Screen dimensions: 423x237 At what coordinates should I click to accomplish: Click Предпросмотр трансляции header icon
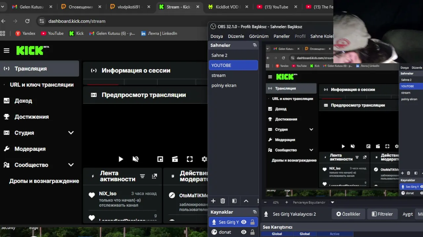click(94, 95)
